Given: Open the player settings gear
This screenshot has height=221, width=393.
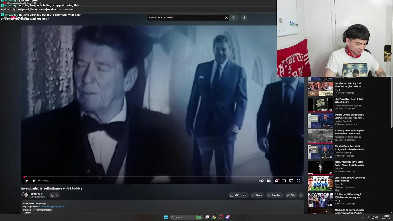Looking at the screenshot, I should point(276,181).
